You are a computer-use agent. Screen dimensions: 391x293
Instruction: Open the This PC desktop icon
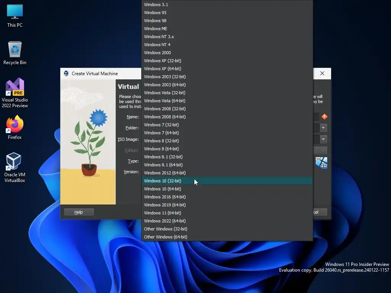[x=15, y=16]
